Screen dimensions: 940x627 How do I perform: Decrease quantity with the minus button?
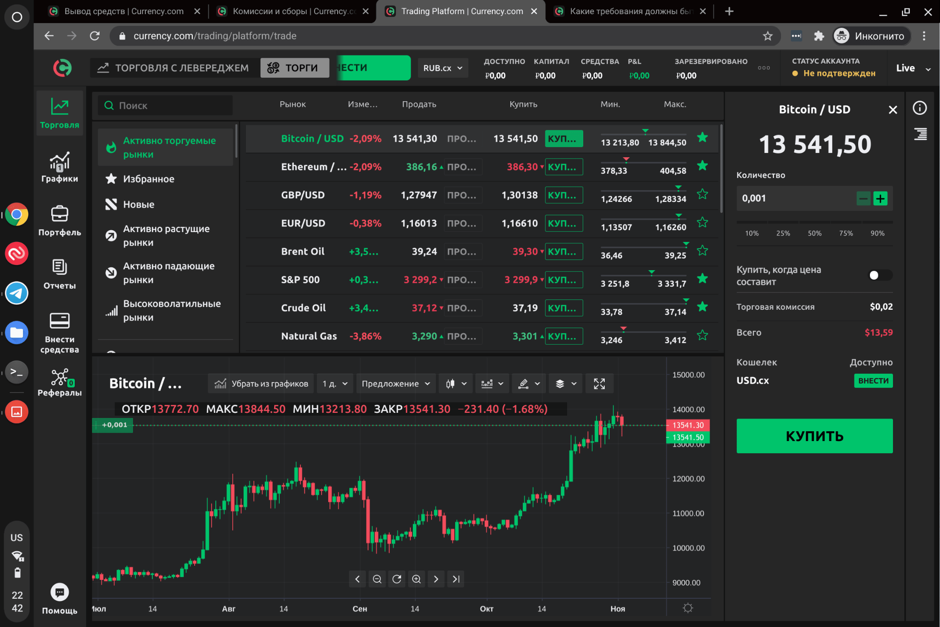[863, 199]
